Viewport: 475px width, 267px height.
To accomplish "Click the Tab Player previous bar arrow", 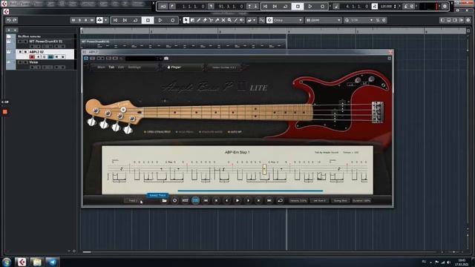I will pos(226,200).
